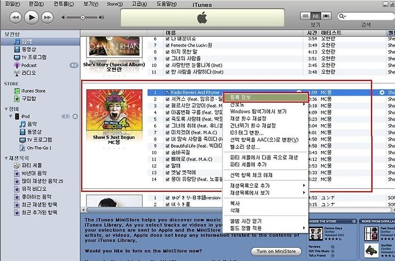This screenshot has width=395, height=261.
Task: Switch to Cover Flow view button
Action: pos(326,16)
